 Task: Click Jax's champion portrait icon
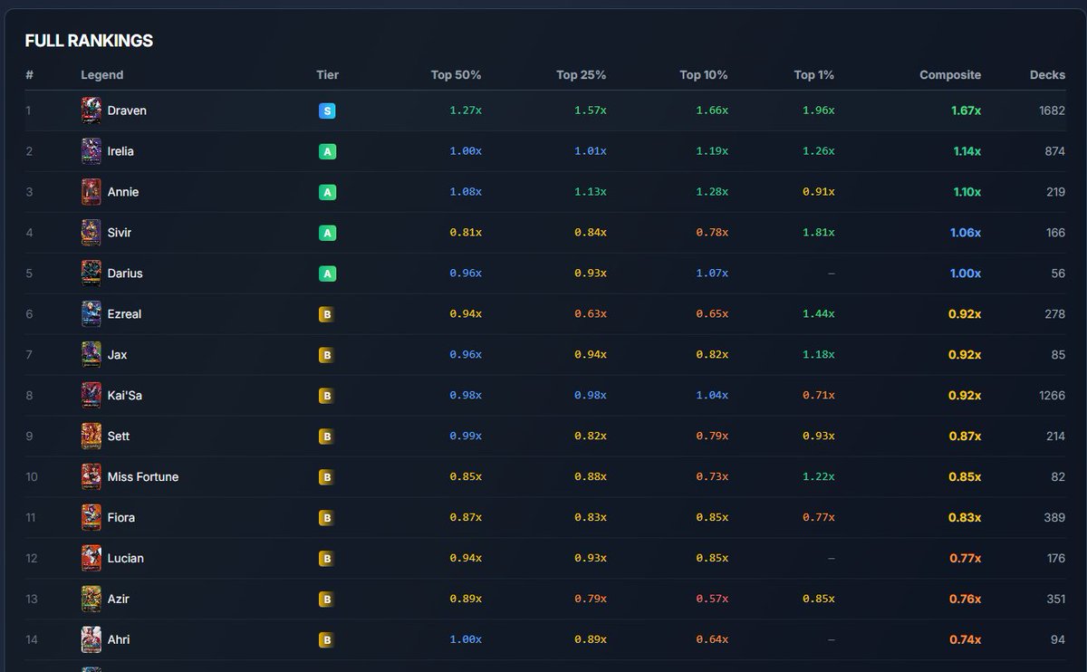(91, 355)
